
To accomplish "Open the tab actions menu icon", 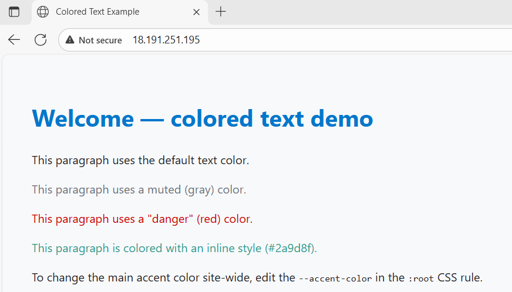I will [x=14, y=12].
